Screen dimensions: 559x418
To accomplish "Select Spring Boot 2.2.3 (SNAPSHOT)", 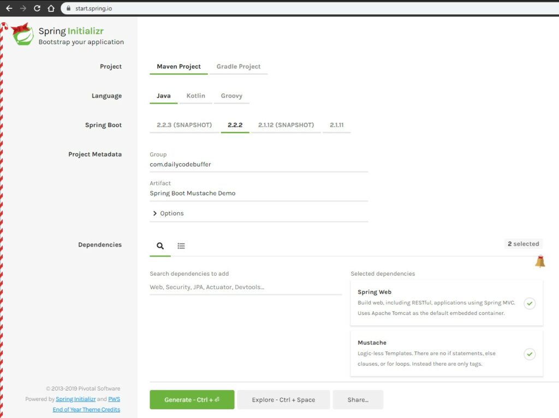I will pos(184,125).
